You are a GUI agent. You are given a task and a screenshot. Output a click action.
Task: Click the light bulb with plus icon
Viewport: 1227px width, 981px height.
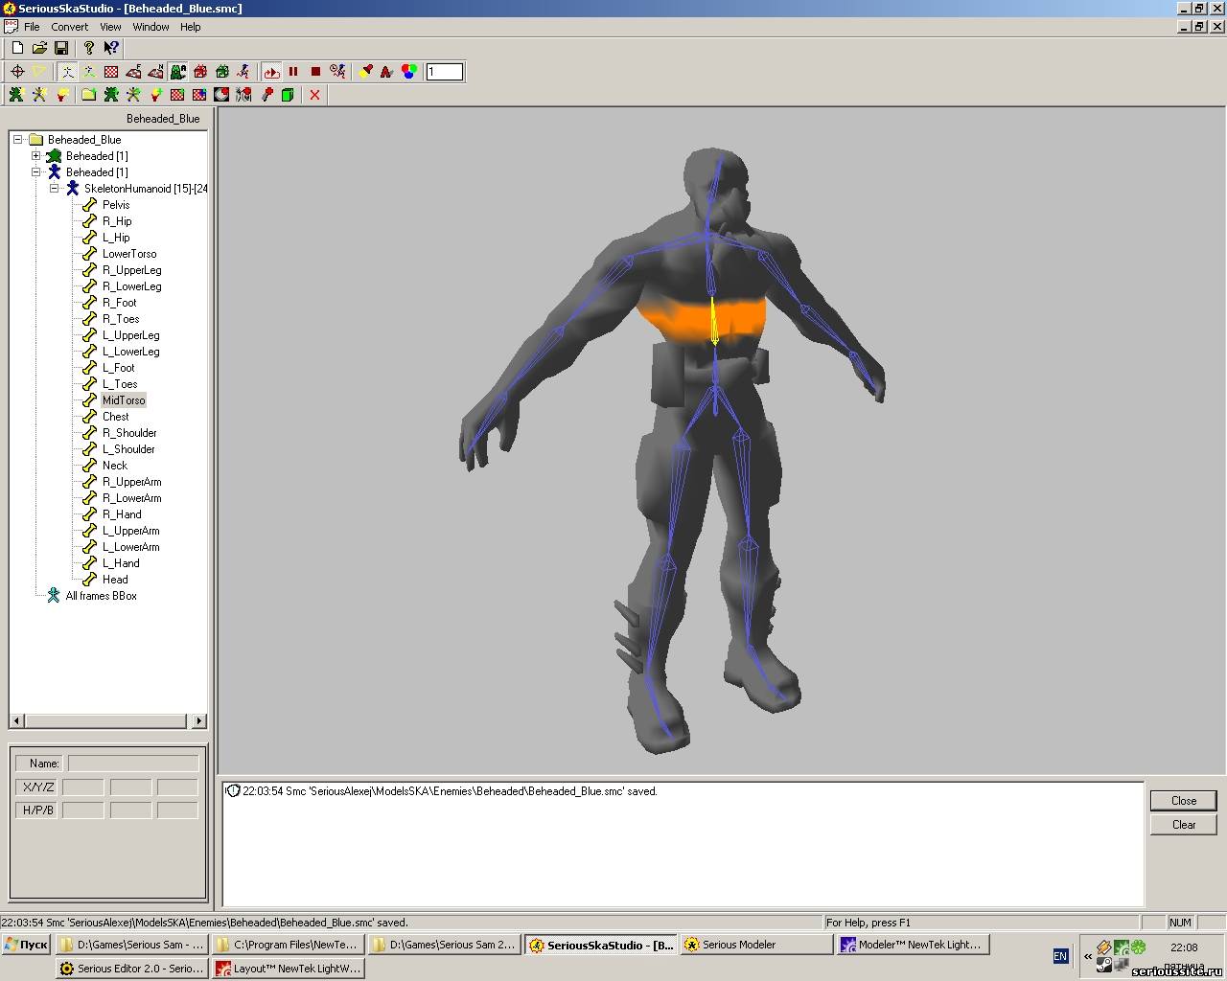155,95
